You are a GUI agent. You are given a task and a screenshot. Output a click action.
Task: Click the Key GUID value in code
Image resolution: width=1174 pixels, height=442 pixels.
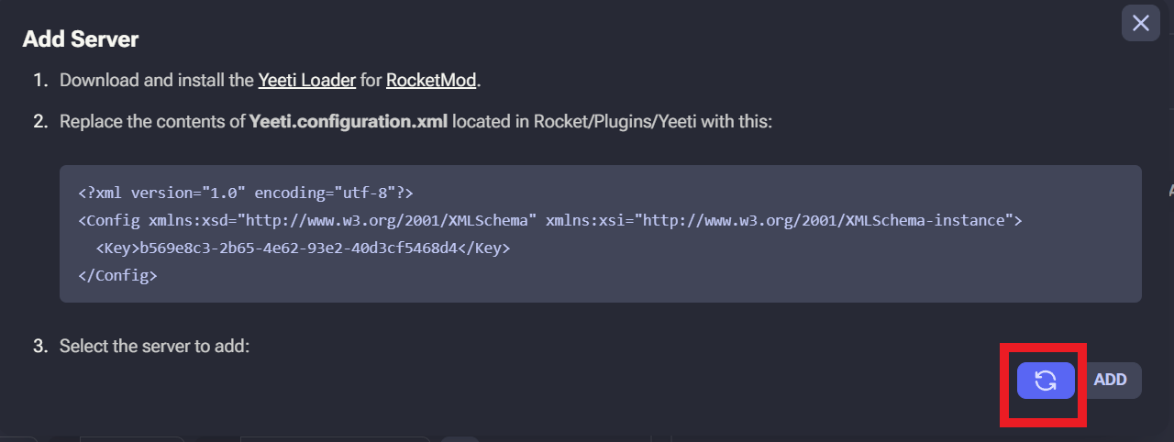tap(298, 249)
